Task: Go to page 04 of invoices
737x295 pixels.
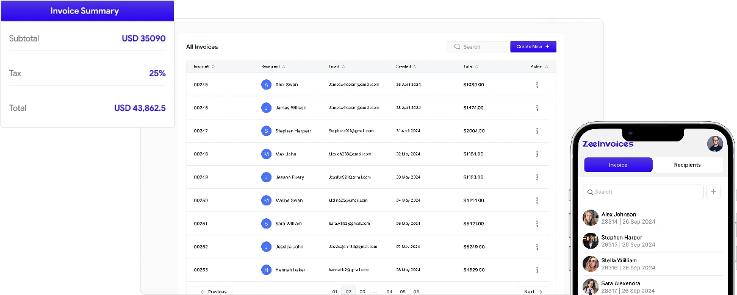Action: (389, 292)
